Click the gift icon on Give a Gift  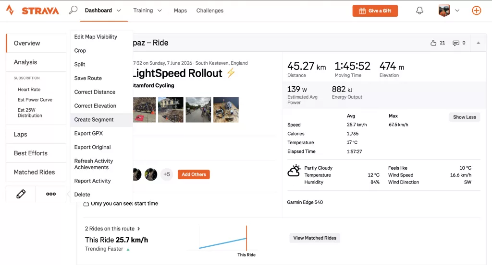362,11
